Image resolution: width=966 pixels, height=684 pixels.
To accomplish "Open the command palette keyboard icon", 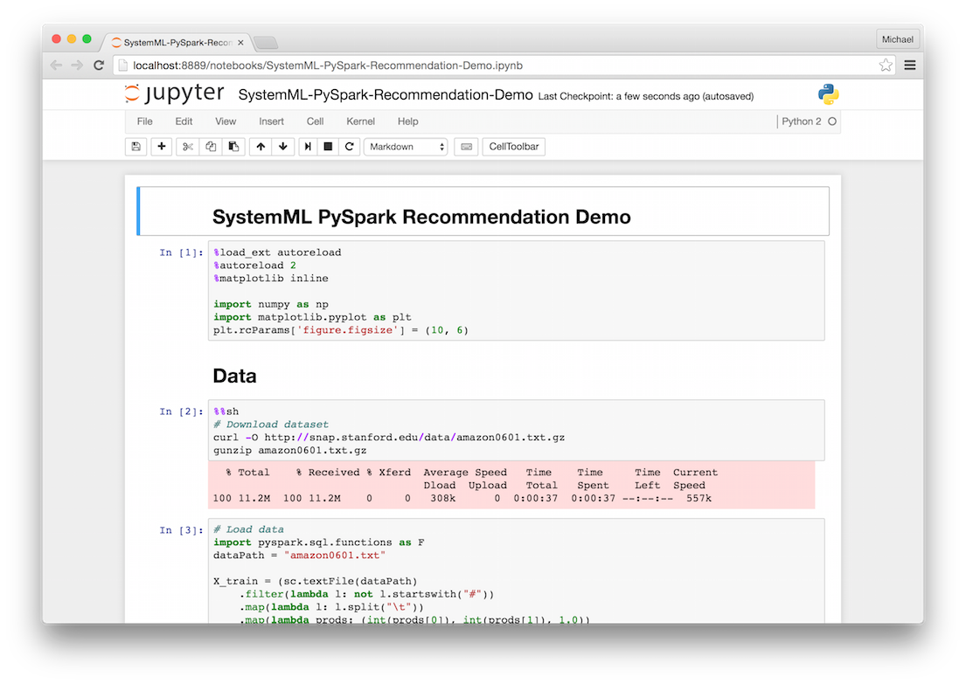I will (x=466, y=147).
